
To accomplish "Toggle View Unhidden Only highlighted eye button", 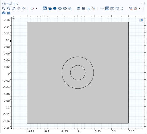I will coord(107,8).
